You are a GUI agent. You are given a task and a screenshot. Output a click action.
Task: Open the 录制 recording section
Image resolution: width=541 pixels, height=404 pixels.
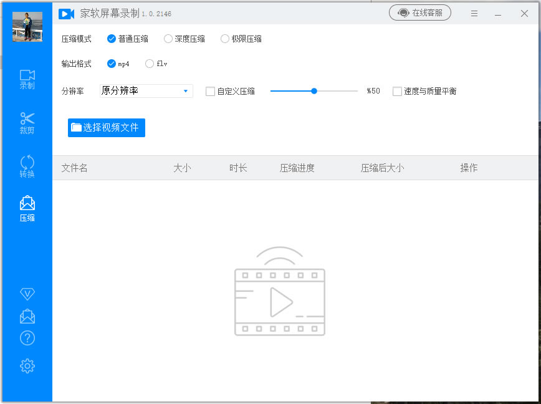(x=27, y=79)
